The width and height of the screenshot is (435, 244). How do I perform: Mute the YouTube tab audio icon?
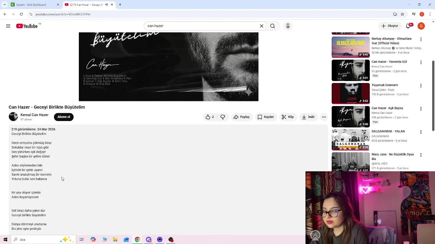pos(106,5)
